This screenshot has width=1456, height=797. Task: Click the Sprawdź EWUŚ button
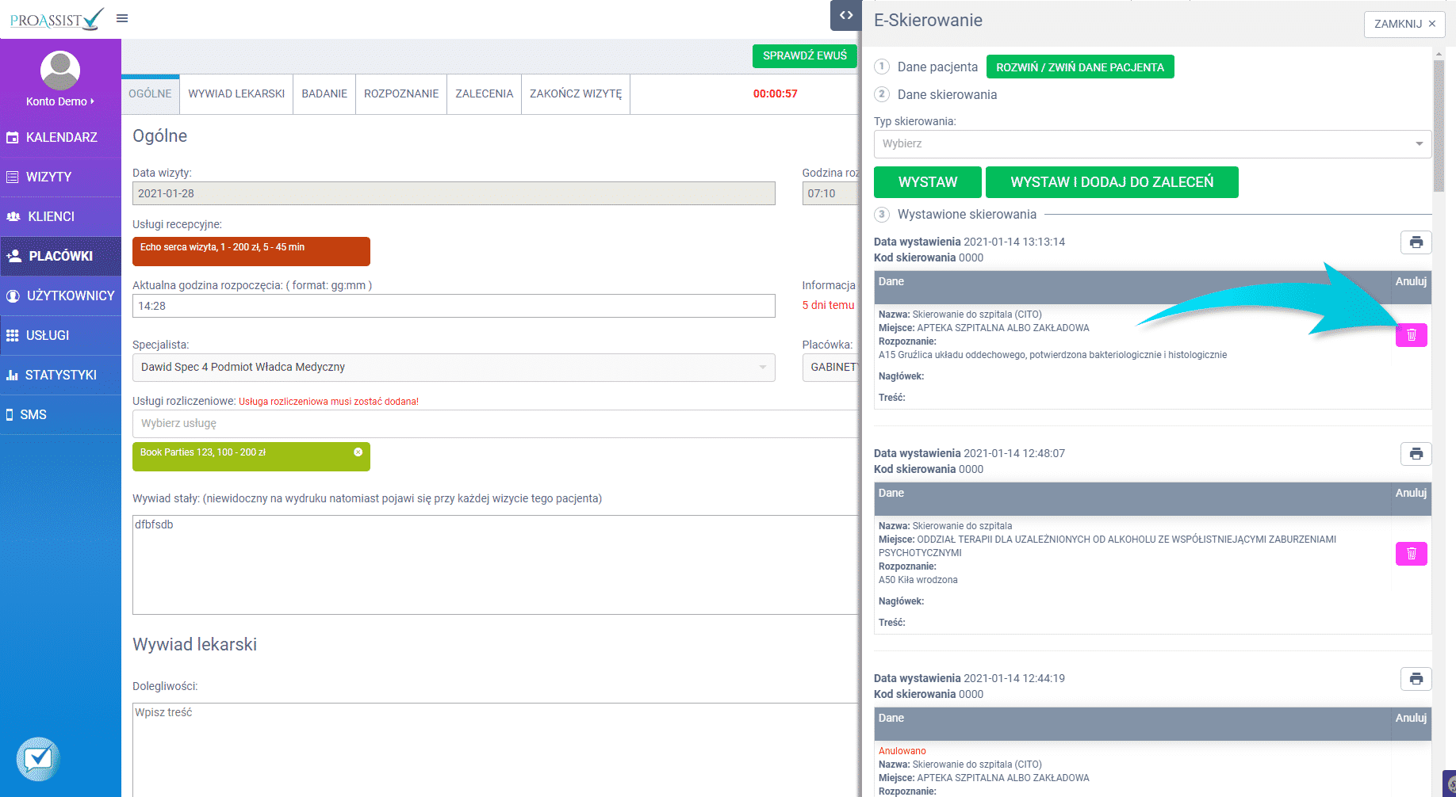pyautogui.click(x=804, y=55)
